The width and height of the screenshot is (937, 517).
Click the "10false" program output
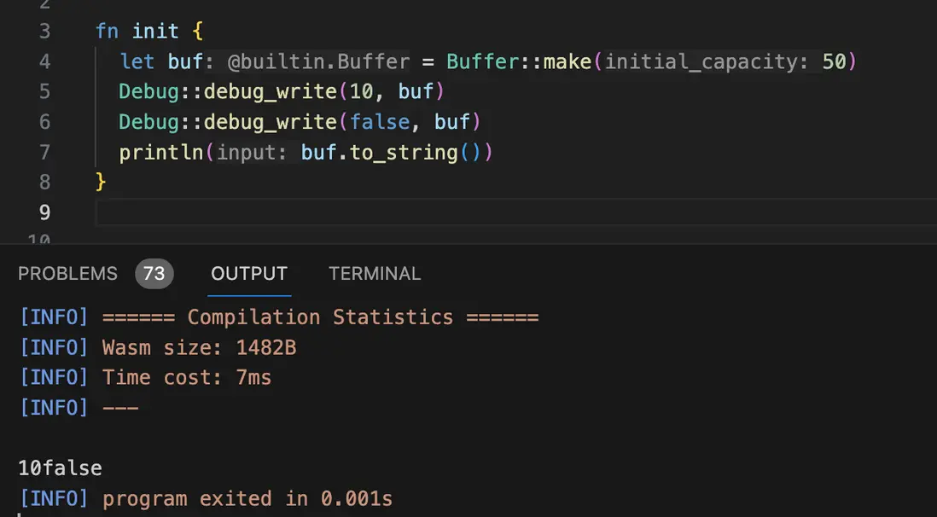point(60,468)
